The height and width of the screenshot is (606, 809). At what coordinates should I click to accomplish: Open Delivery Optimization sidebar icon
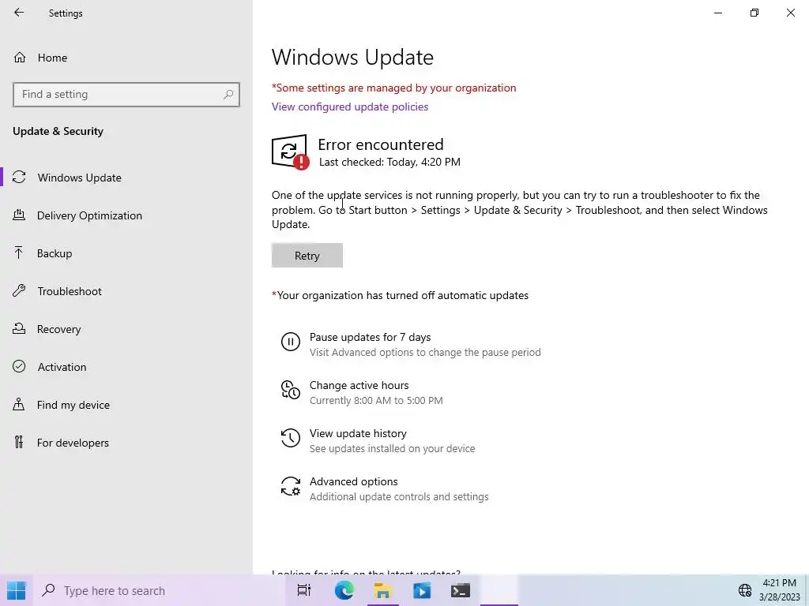point(19,215)
